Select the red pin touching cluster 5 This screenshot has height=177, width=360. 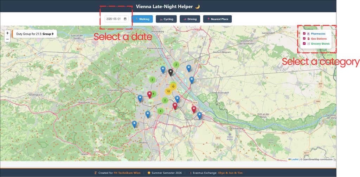[149, 94]
